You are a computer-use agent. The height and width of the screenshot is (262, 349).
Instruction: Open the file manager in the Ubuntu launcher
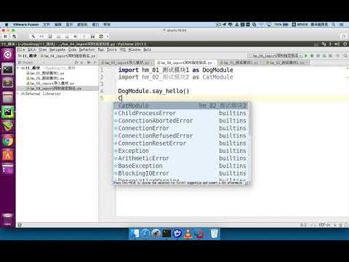(8, 98)
